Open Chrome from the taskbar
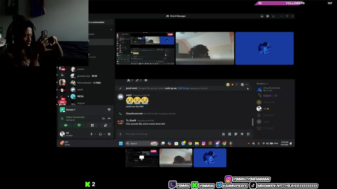 coord(190,143)
